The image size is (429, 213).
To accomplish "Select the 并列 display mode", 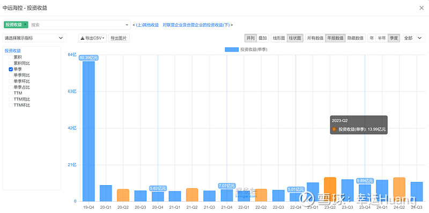I will tap(250, 38).
